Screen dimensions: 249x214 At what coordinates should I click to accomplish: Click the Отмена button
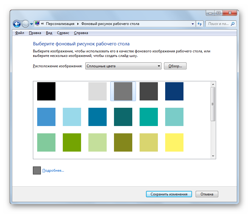coord(207,194)
